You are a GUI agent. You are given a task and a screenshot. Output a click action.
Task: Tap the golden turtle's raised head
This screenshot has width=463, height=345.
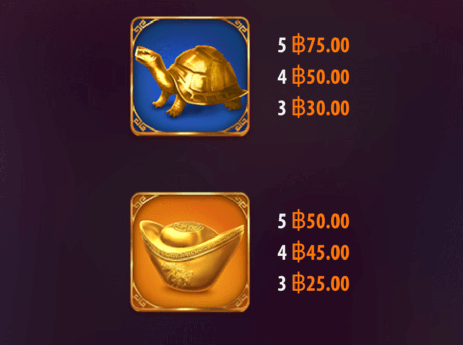tap(146, 55)
